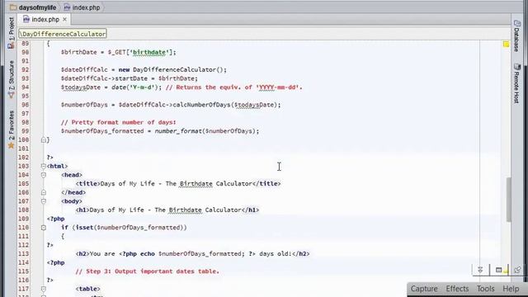Close the index.php editor tab

point(64,20)
